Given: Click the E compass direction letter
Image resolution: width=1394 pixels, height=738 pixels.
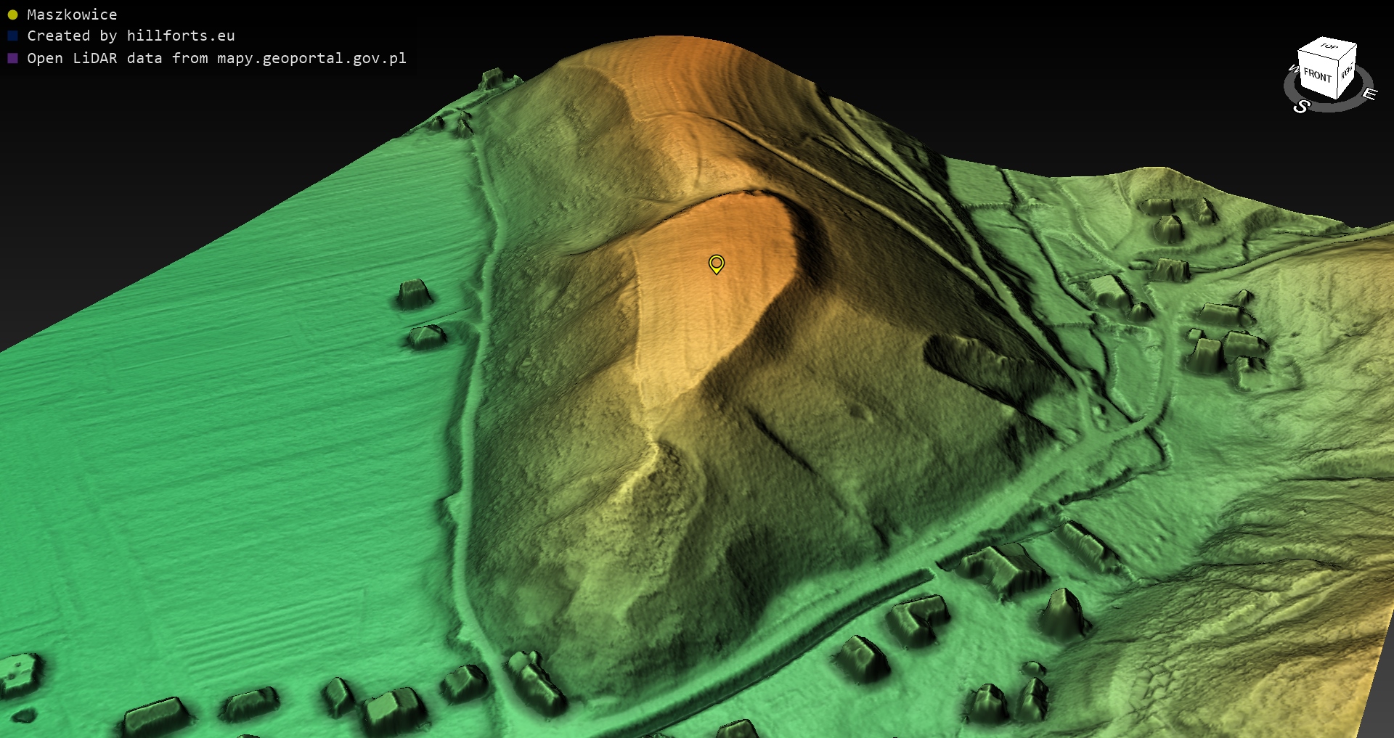Looking at the screenshot, I should (x=1369, y=94).
